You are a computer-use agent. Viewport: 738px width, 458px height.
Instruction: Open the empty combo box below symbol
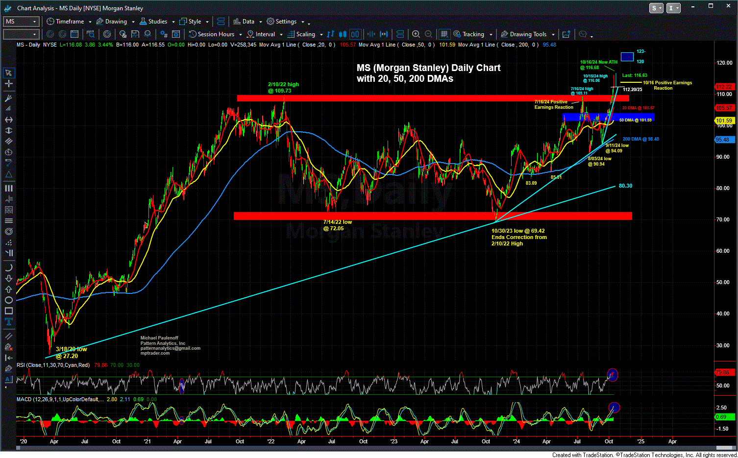pyautogui.click(x=21, y=34)
